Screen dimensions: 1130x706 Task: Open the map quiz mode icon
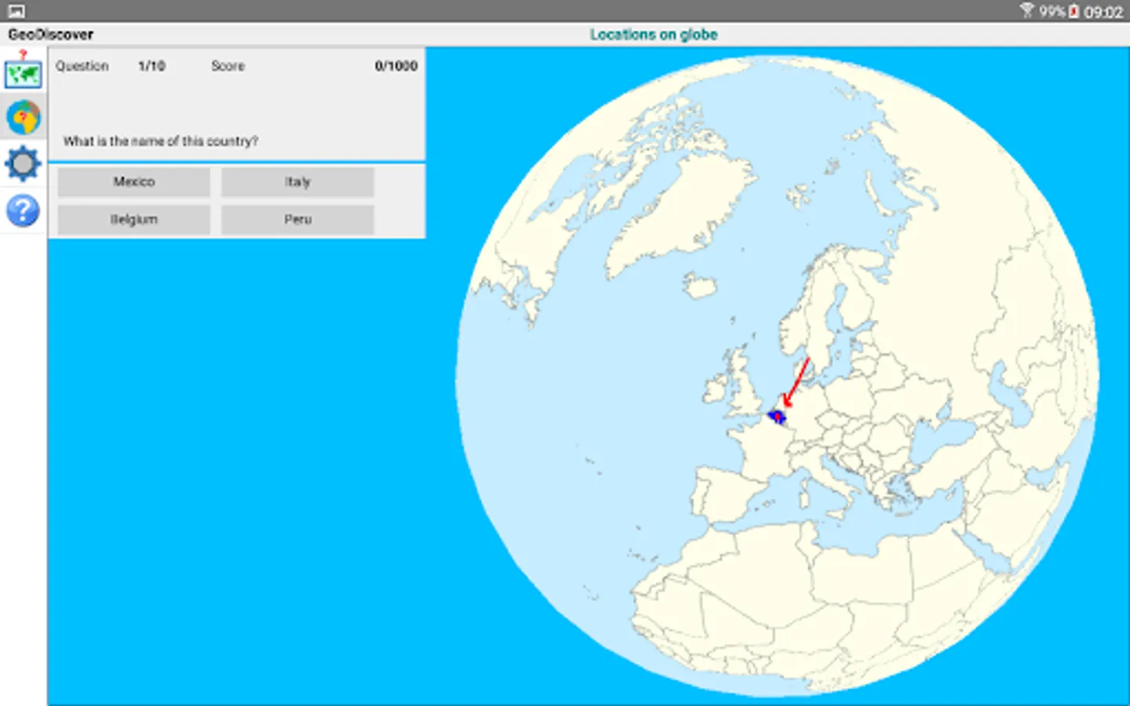23,71
